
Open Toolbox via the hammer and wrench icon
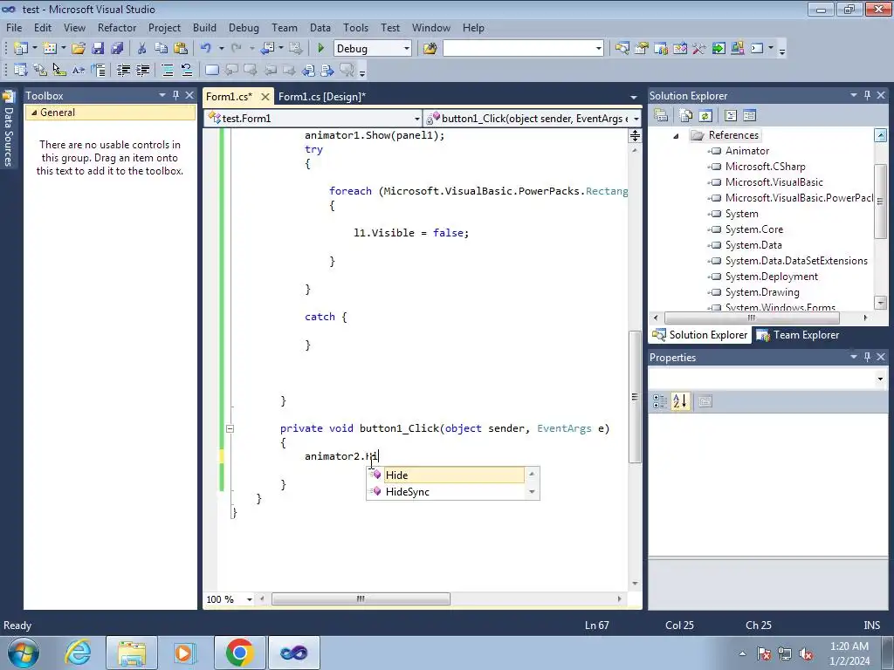coord(699,49)
